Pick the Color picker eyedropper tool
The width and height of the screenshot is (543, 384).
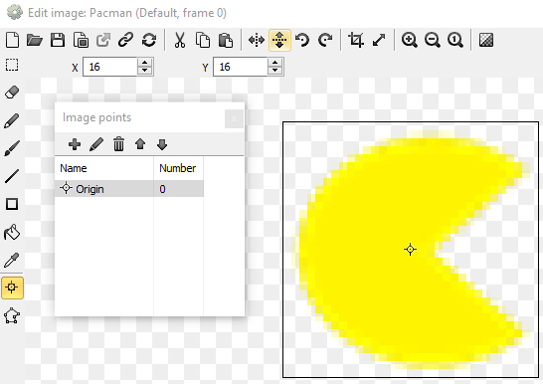pyautogui.click(x=12, y=260)
